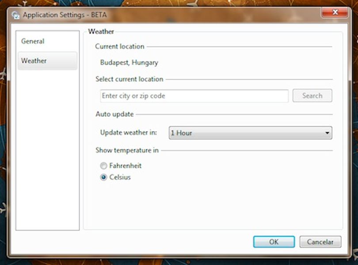The width and height of the screenshot is (358, 265).
Task: Select the Fahrenheit radio button
Action: (x=103, y=165)
